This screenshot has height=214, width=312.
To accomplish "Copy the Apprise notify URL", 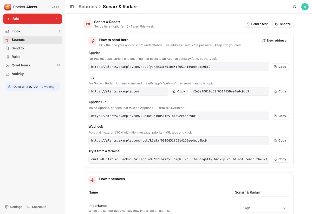I will tap(280, 67).
